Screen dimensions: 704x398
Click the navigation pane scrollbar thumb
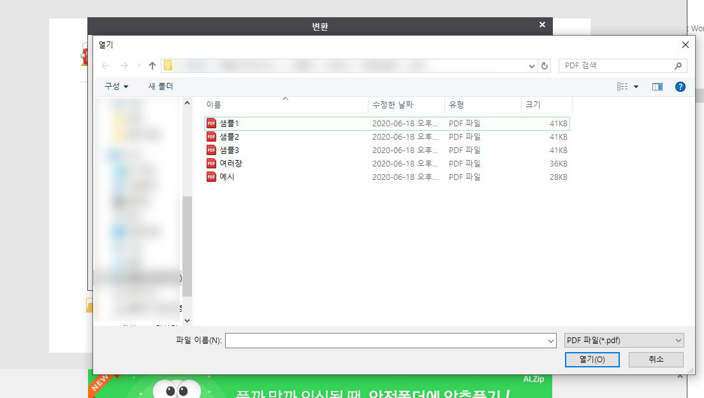click(187, 246)
